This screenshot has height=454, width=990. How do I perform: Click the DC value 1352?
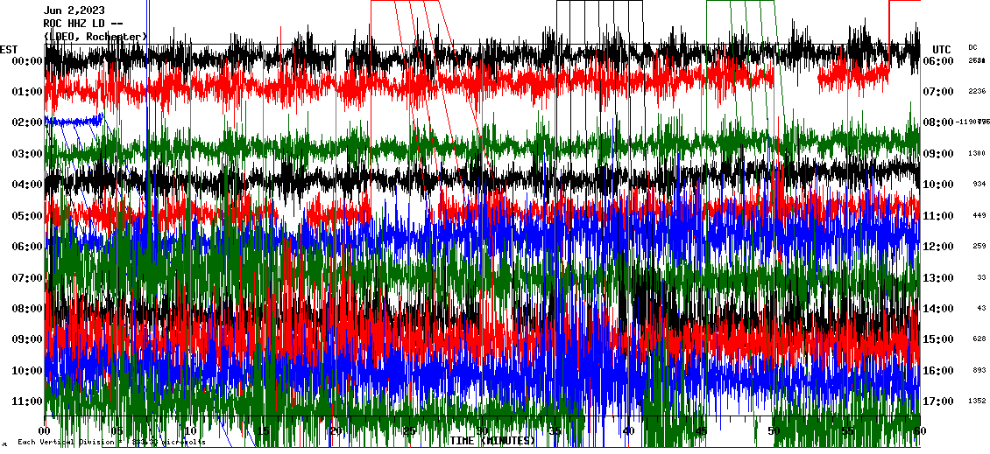tap(977, 402)
